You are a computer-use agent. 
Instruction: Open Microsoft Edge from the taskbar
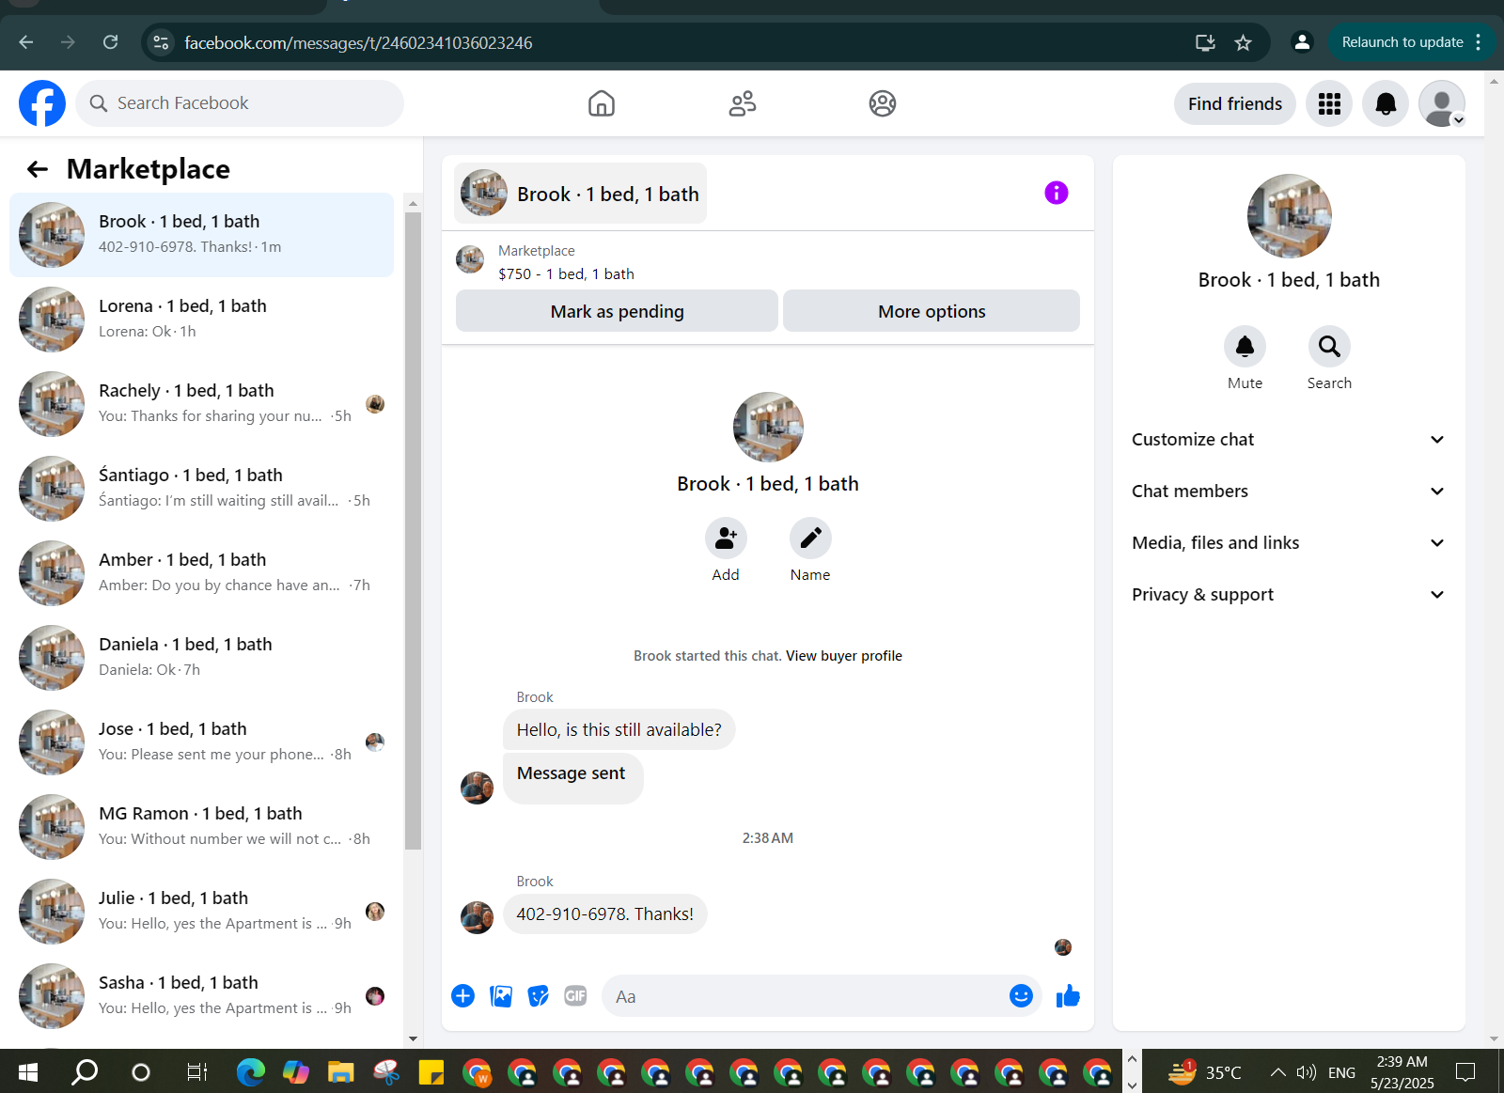[250, 1071]
